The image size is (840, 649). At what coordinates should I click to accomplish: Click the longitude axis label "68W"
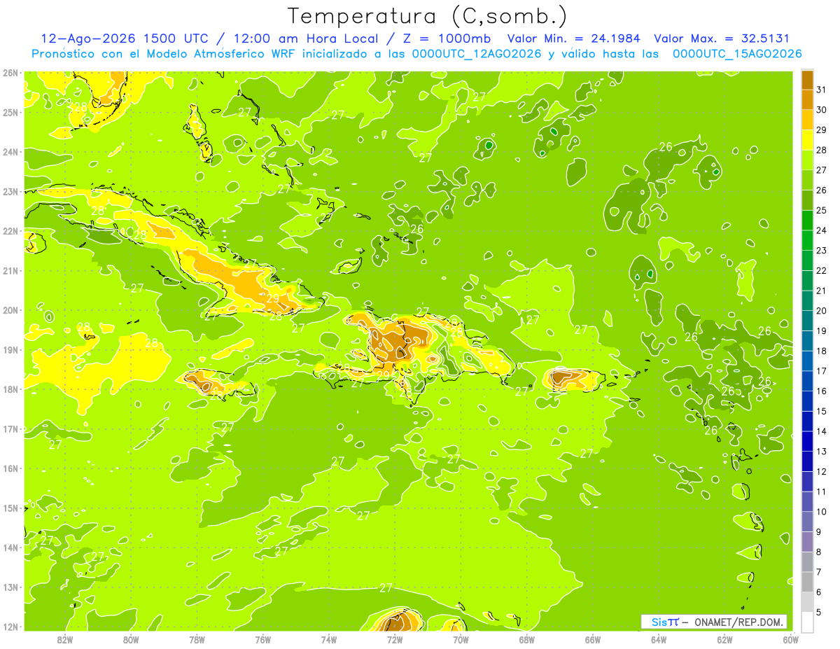(526, 639)
